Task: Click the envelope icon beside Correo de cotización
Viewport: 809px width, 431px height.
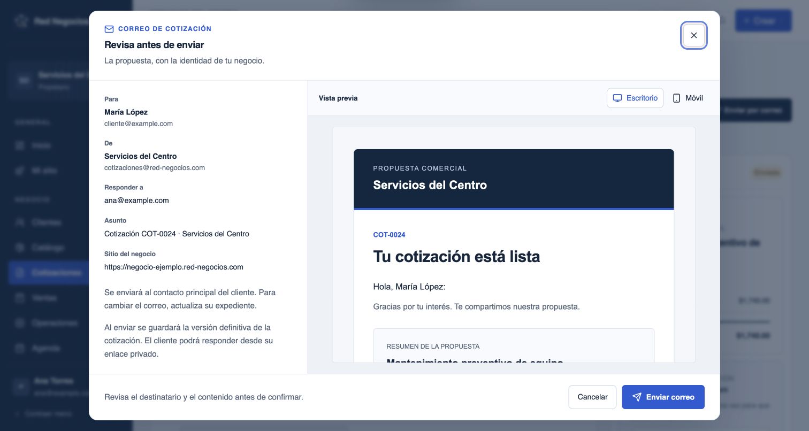Action: [x=109, y=29]
